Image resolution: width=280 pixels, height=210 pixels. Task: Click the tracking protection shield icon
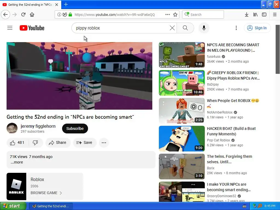[65, 14]
